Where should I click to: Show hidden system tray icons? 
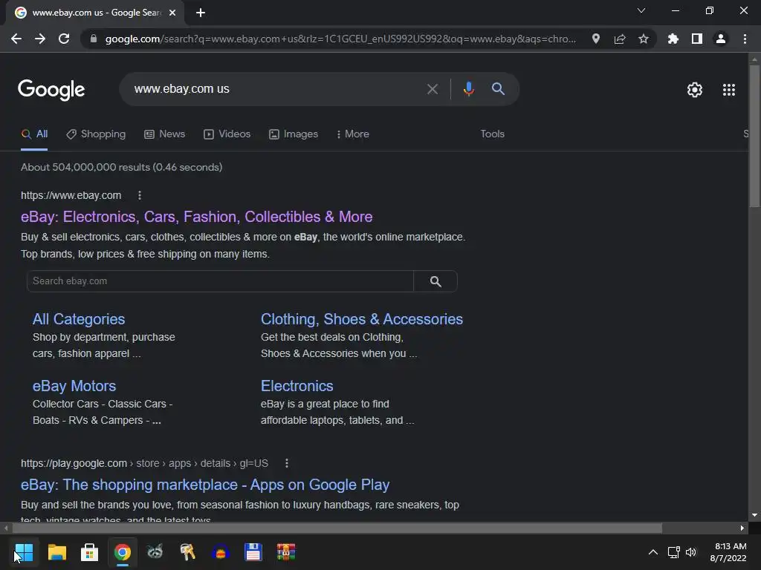[x=653, y=552]
